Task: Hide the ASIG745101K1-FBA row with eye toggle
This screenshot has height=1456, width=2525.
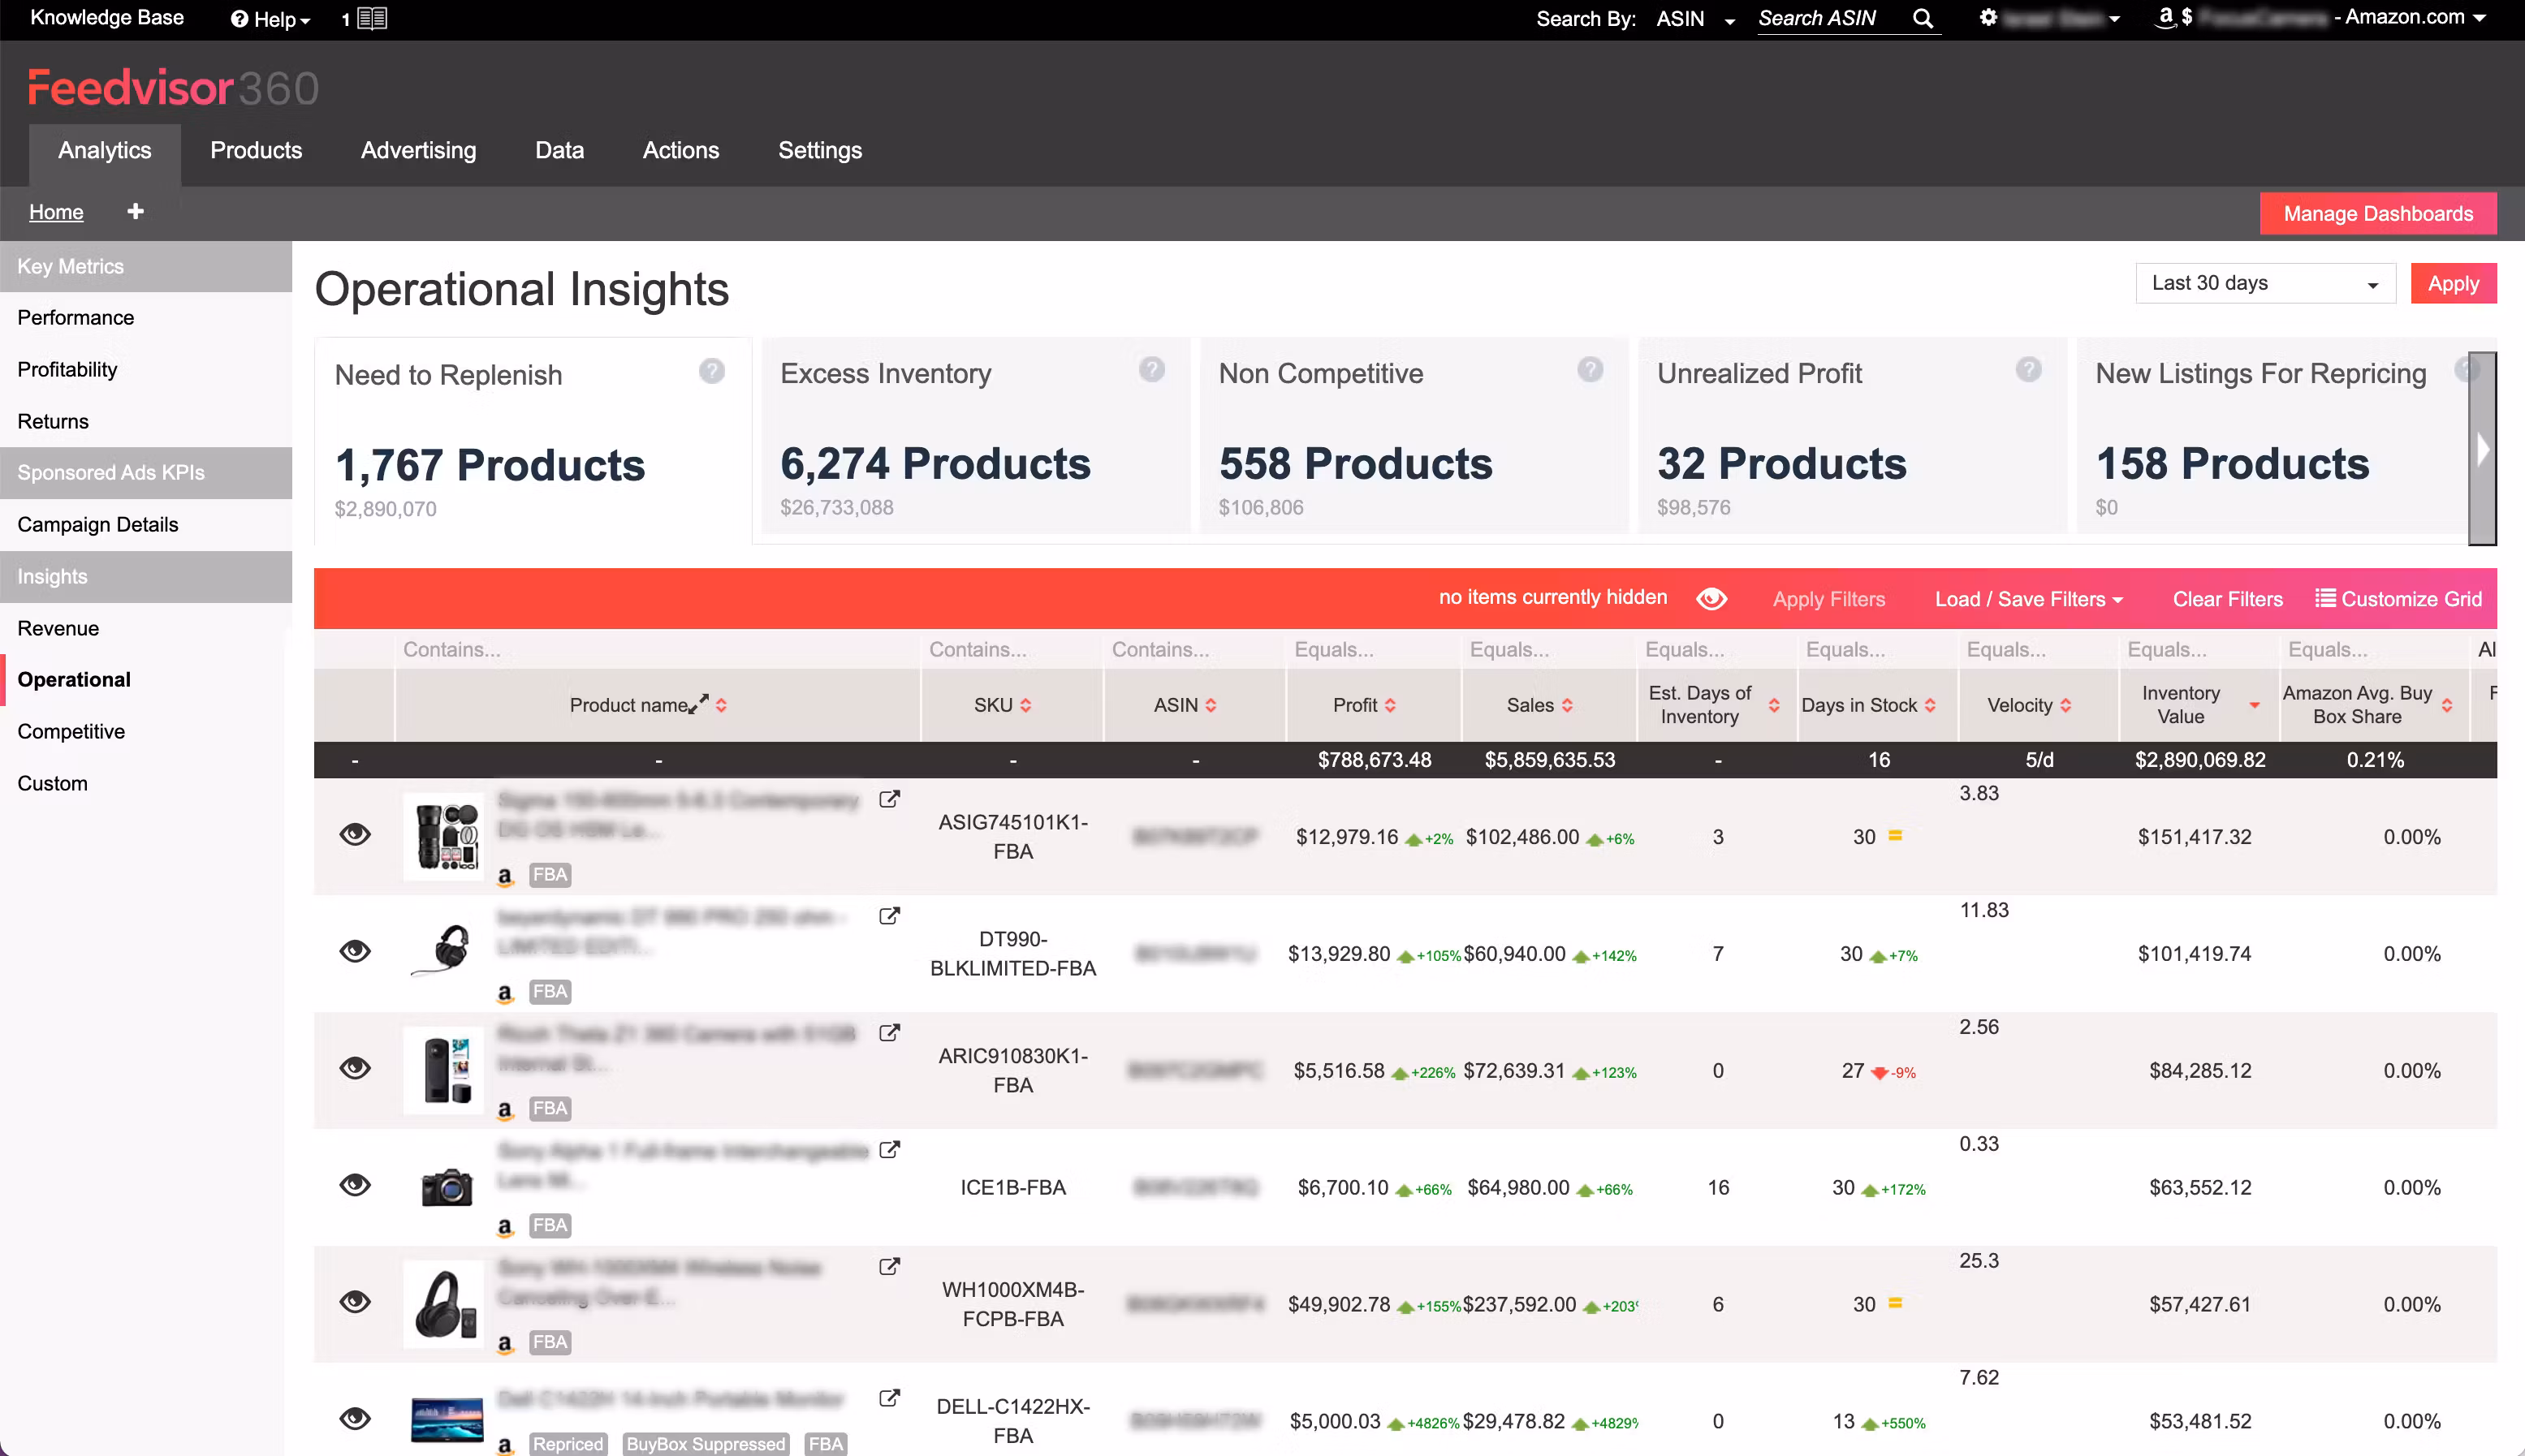Action: pyautogui.click(x=355, y=834)
